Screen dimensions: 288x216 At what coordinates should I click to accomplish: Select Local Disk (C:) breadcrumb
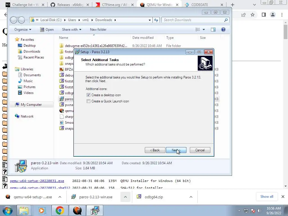(x=51, y=20)
